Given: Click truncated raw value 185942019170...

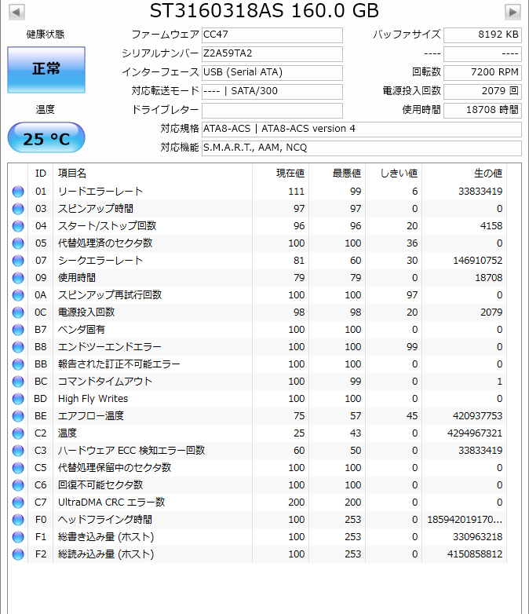Looking at the screenshot, I should coord(465,520).
